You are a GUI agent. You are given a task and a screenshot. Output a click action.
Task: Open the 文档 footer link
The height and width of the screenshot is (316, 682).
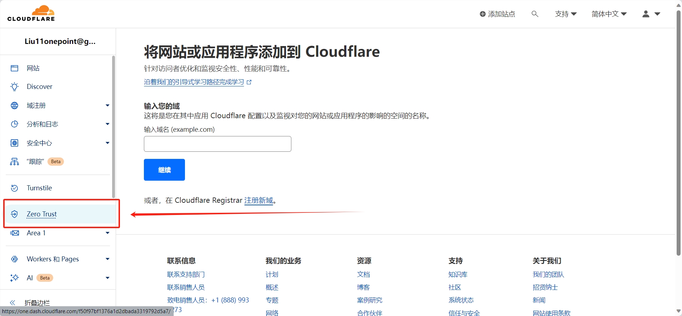point(363,275)
